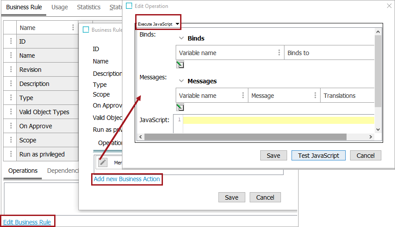This screenshot has width=395, height=227.
Task: Open column menu for Name header
Action: [x=73, y=27]
